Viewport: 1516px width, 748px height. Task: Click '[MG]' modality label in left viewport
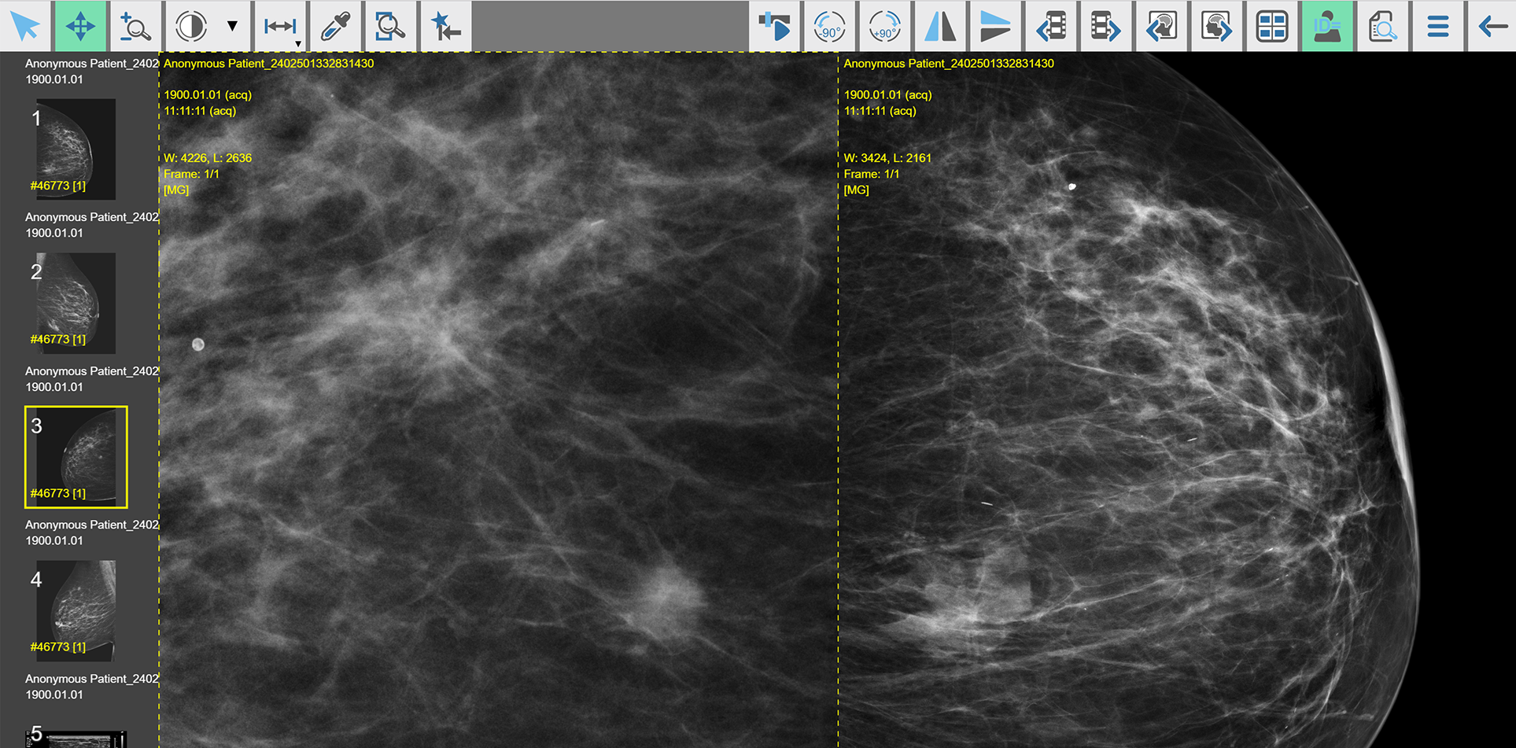(x=176, y=190)
